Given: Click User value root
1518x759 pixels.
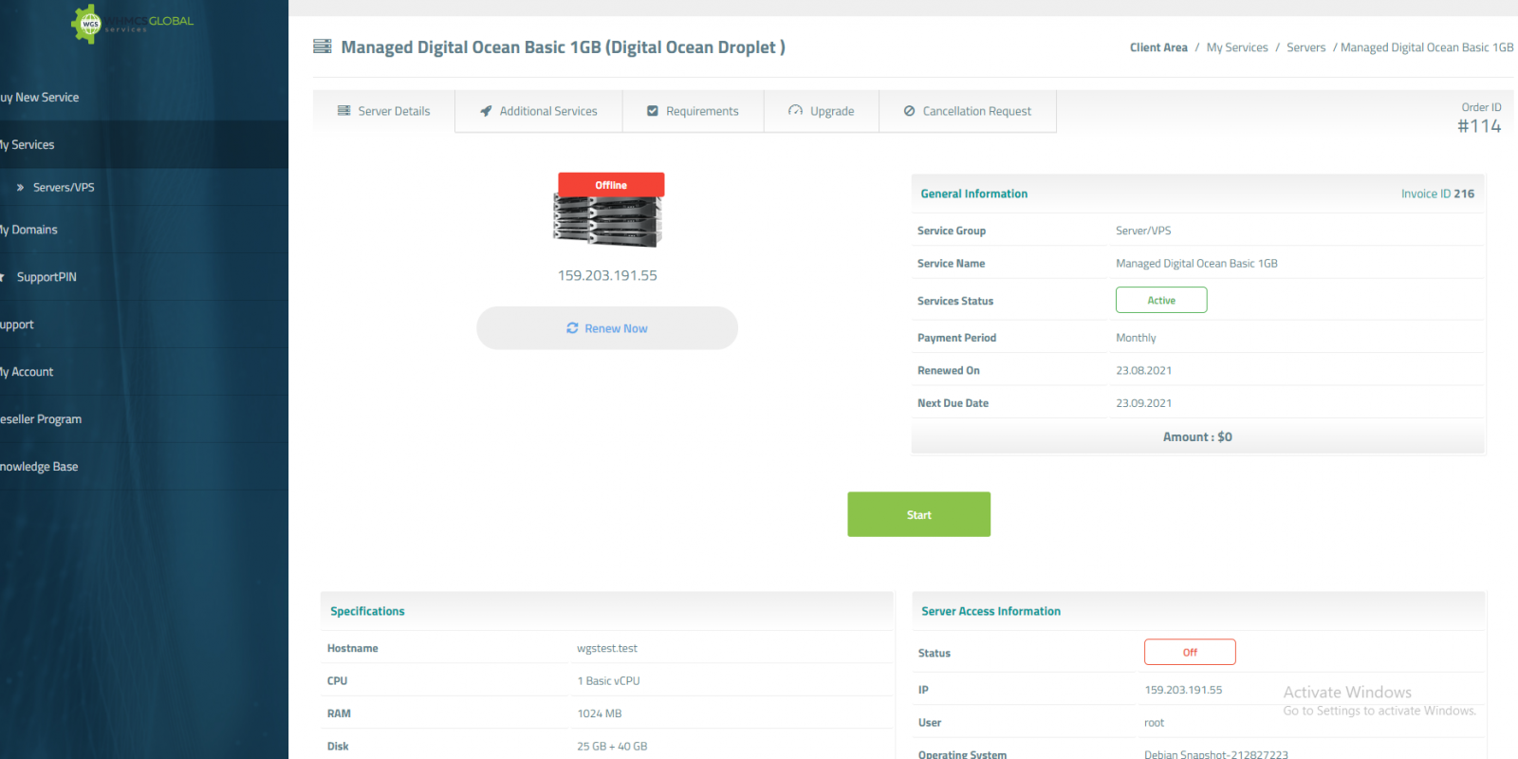Looking at the screenshot, I should 1154,723.
